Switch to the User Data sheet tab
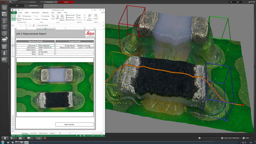 coord(33,133)
